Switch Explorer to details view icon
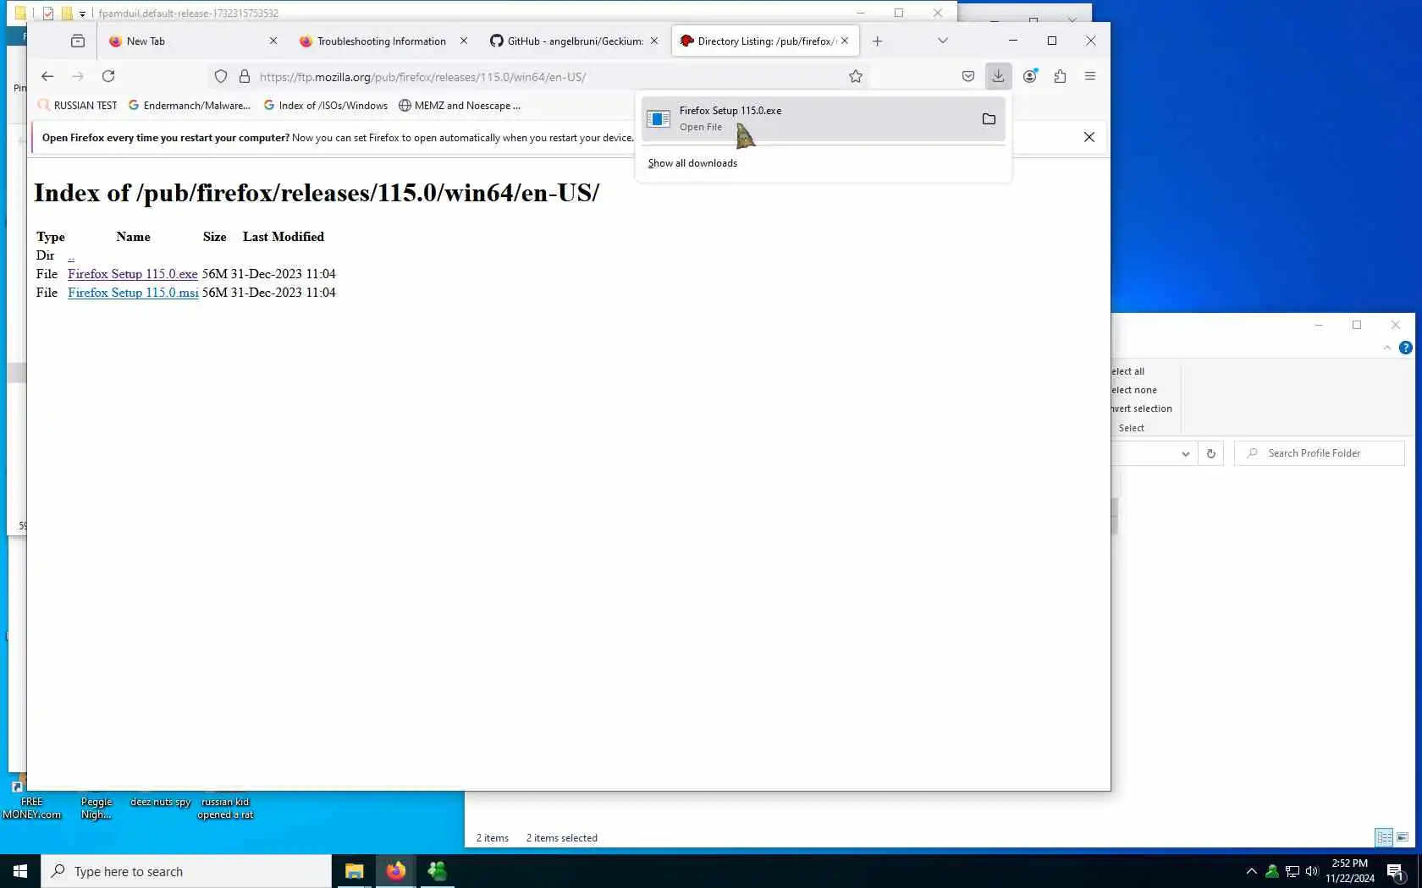This screenshot has height=888, width=1422. point(1384,837)
